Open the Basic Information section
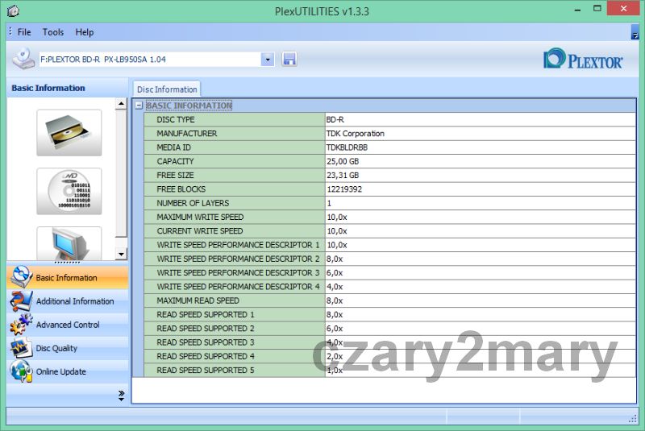This screenshot has width=645, height=431. pyautogui.click(x=68, y=277)
